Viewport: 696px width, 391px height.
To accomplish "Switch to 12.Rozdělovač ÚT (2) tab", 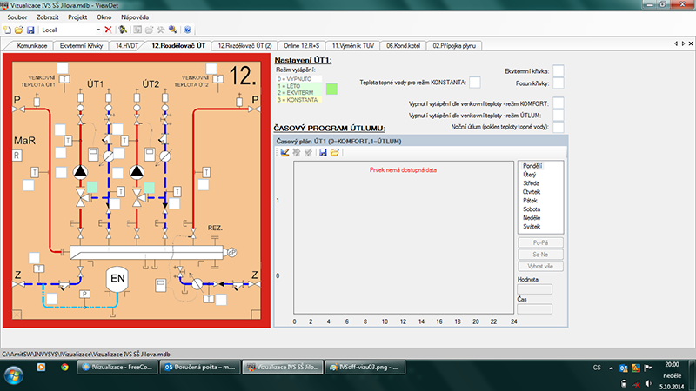I will (244, 46).
